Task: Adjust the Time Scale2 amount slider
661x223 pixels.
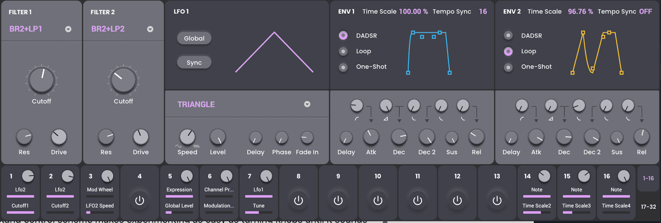Action: (537, 212)
